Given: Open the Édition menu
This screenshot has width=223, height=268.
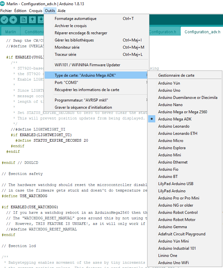Looking at the screenshot, I should coord(20,11).
